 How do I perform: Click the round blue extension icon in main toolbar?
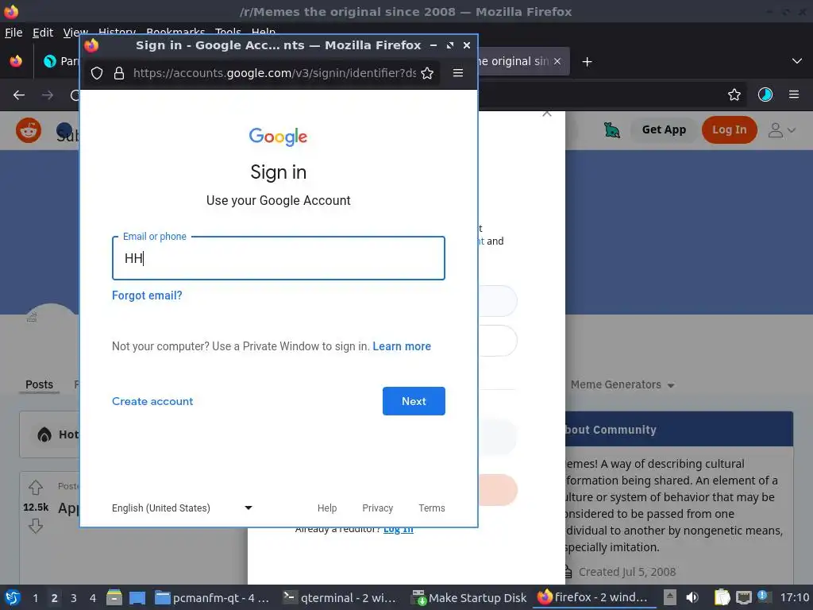[765, 95]
